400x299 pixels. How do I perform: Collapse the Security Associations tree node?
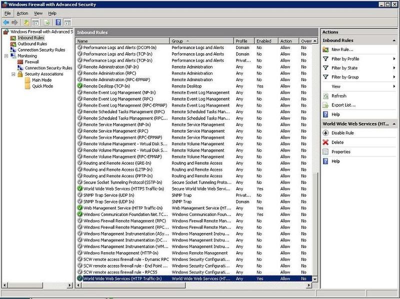[x=13, y=74]
